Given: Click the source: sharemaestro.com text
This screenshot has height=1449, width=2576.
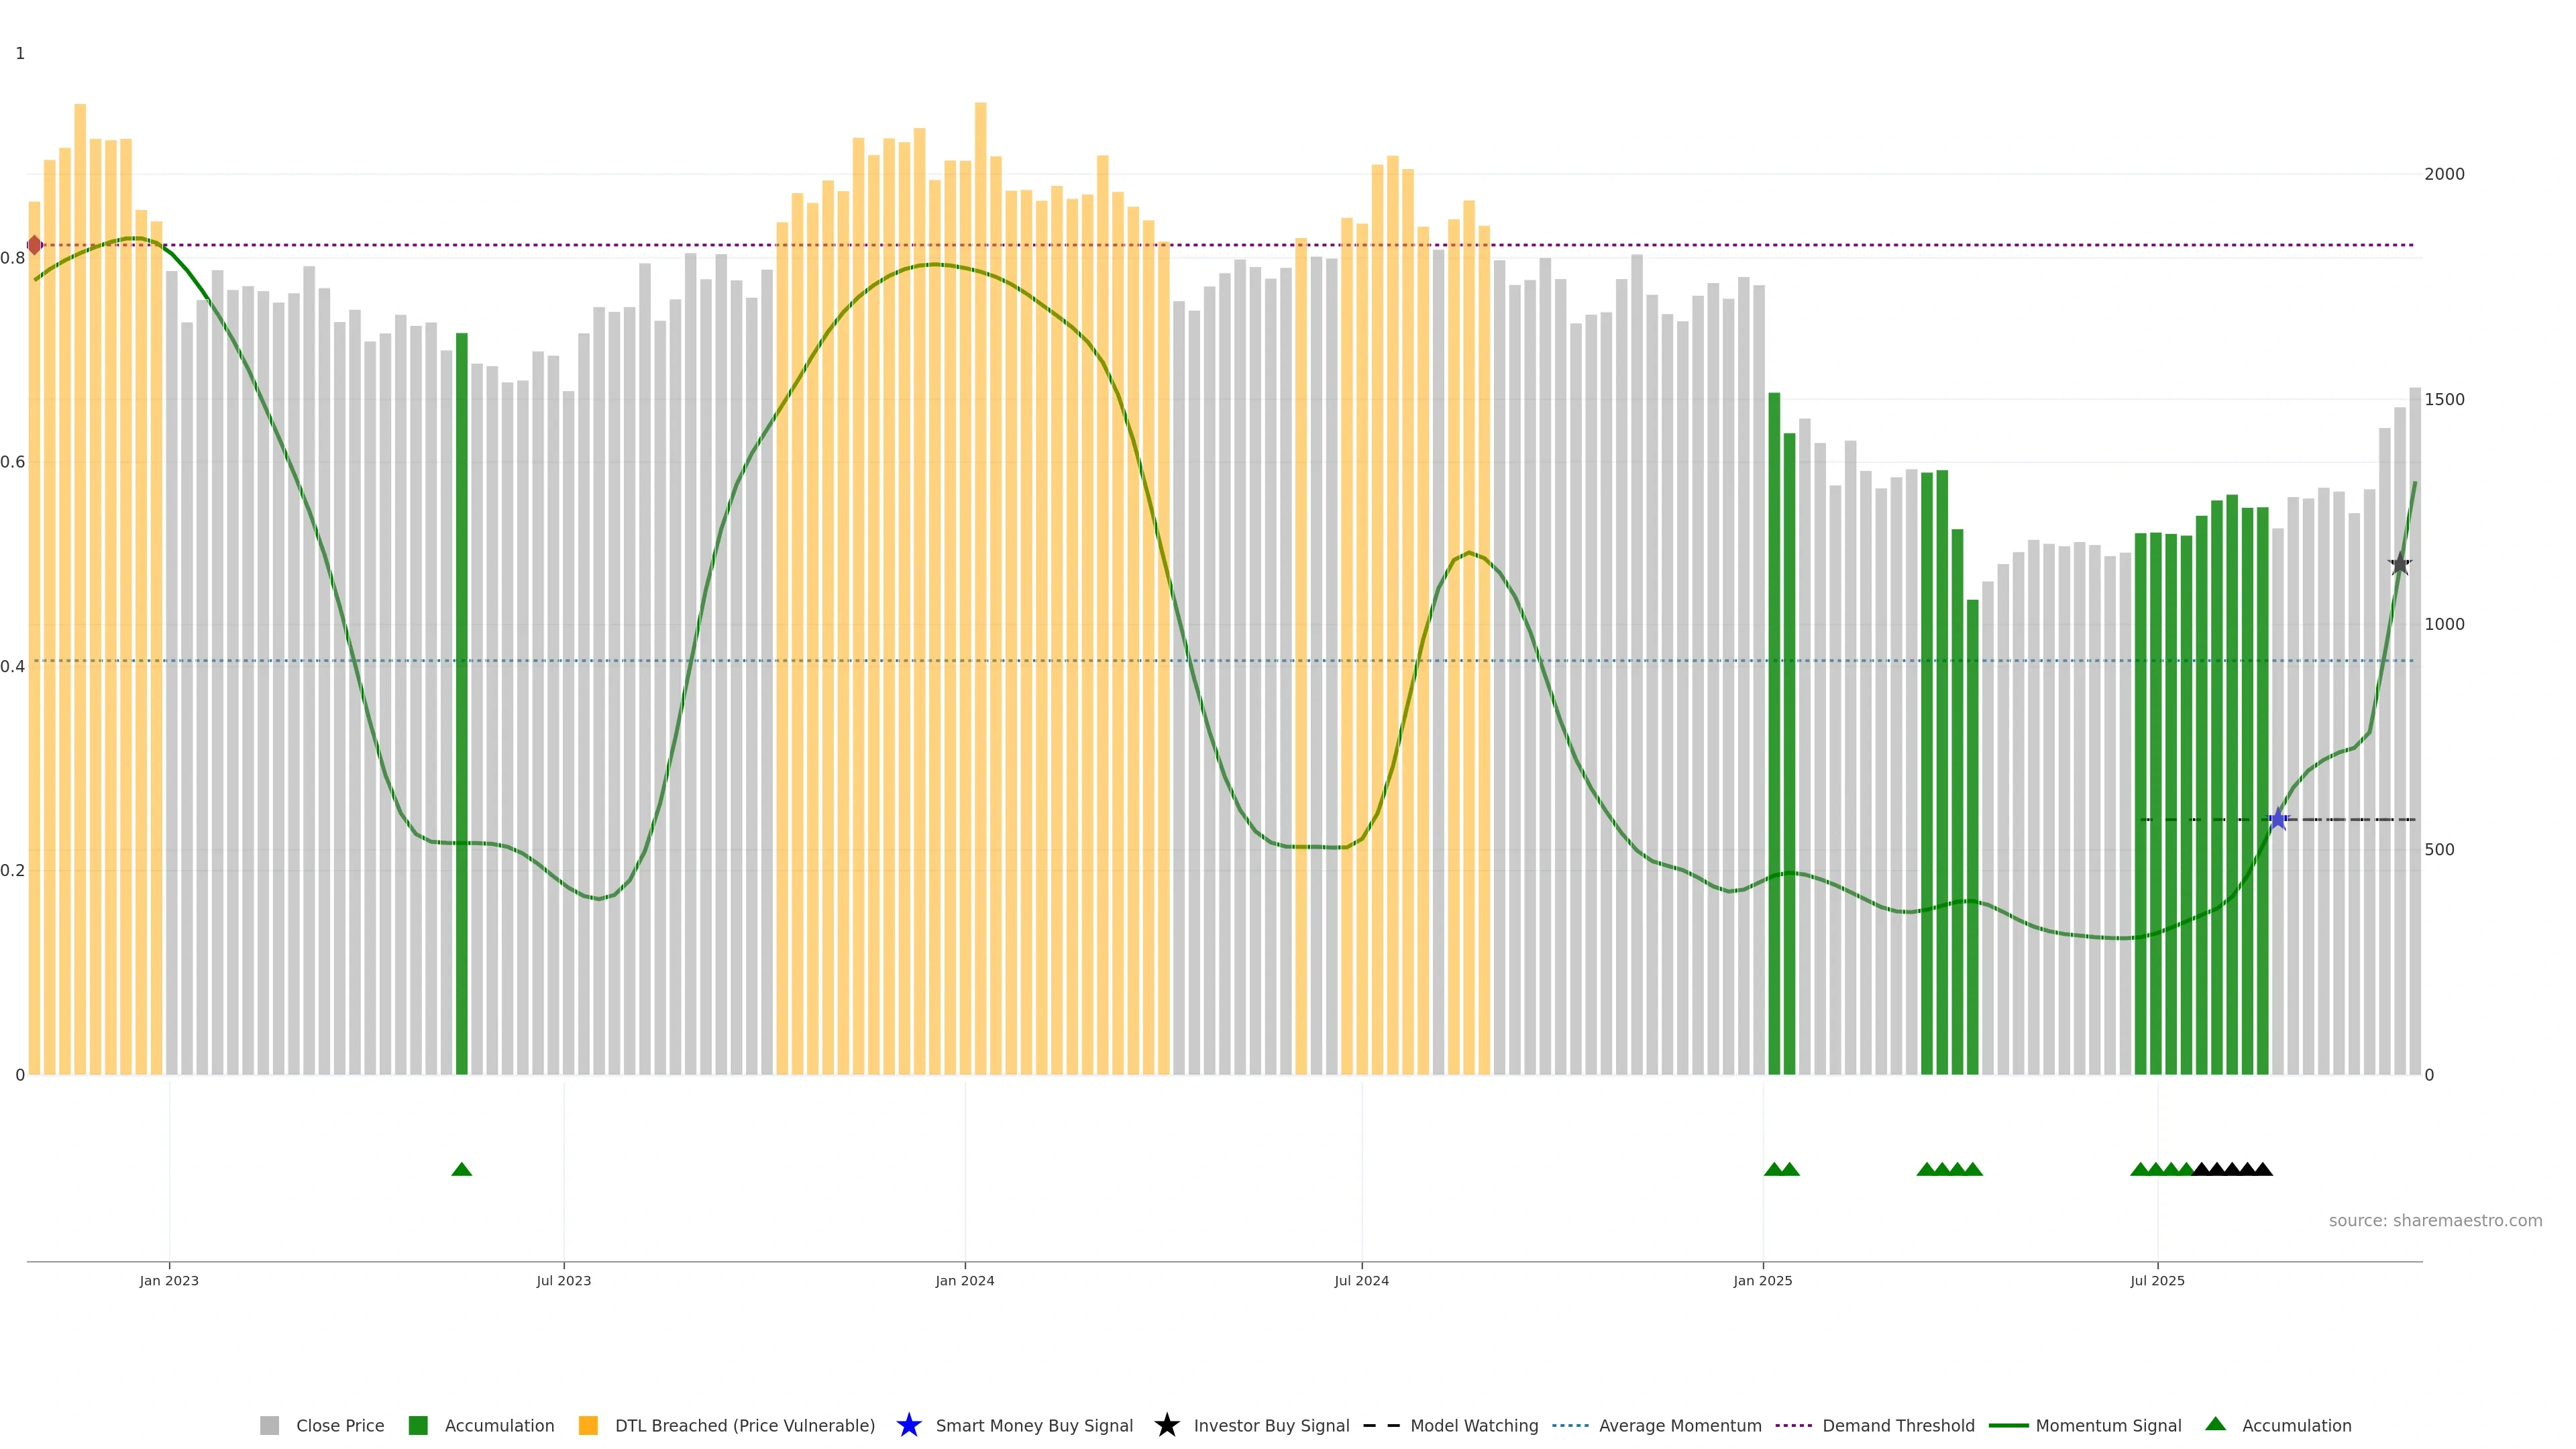Looking at the screenshot, I should coord(2435,1220).
